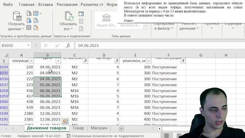Open the Прогноз dropdown
245x138 pixels.
pyautogui.click(x=212, y=26)
